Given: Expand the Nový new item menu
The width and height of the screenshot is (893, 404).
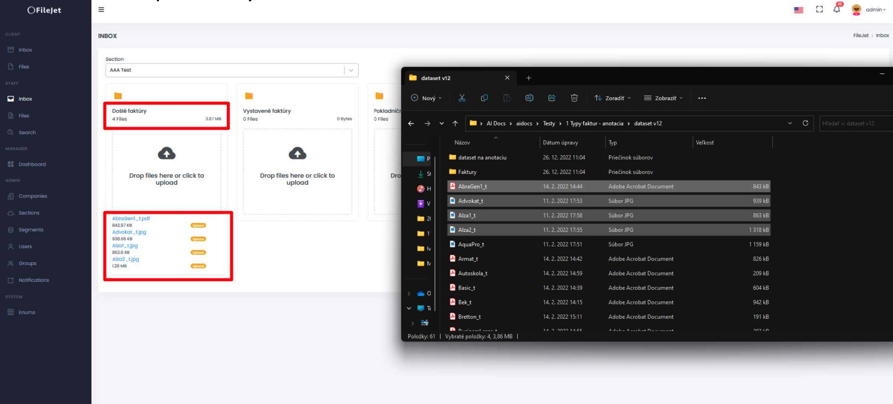Looking at the screenshot, I should click(x=426, y=98).
